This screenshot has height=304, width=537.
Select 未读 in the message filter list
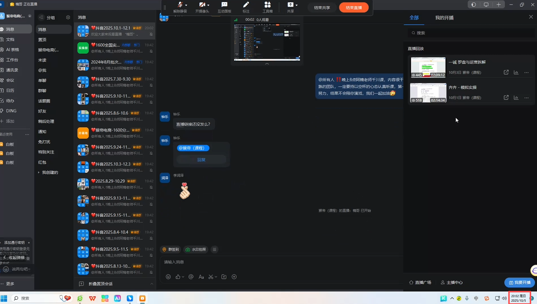[x=43, y=60]
